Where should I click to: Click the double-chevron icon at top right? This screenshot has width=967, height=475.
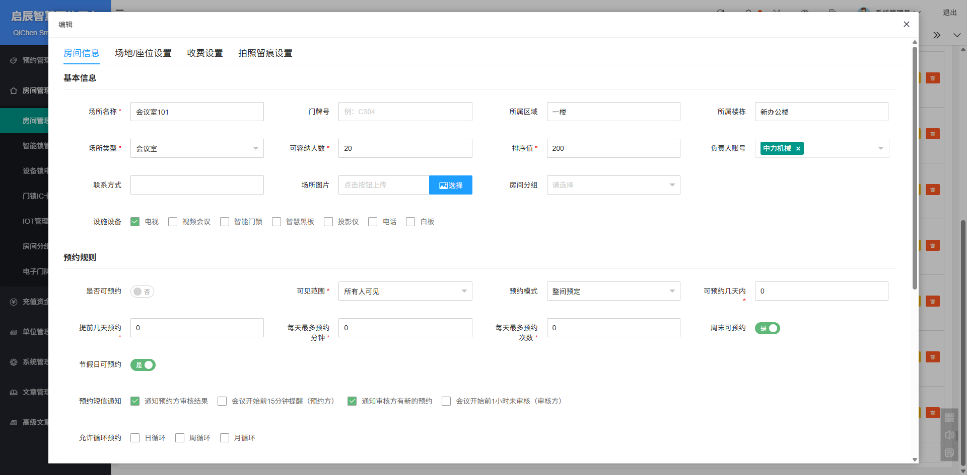click(937, 35)
